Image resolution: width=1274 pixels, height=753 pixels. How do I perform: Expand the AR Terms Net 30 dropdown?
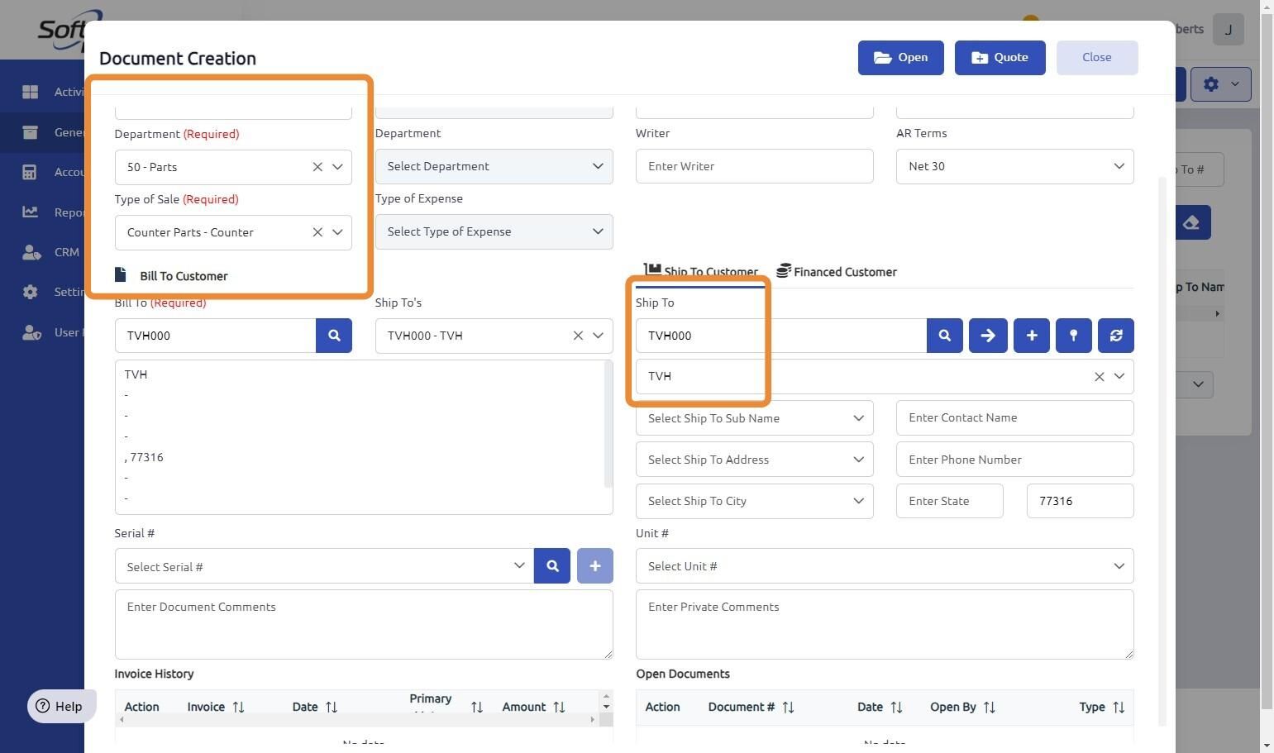pyautogui.click(x=1119, y=166)
